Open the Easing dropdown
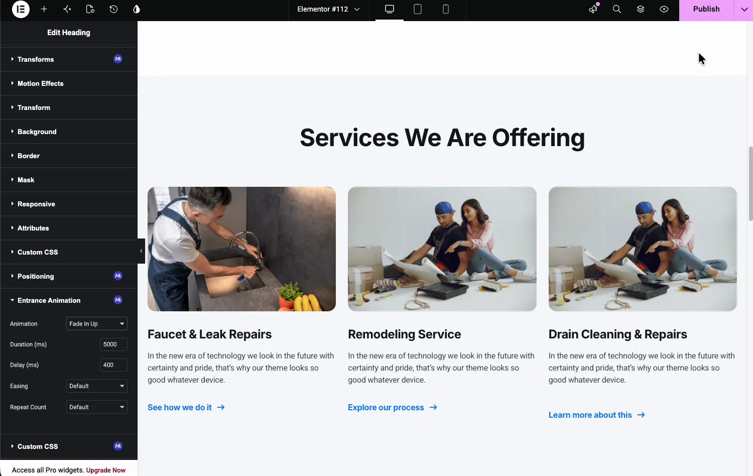This screenshot has width=753, height=476. [96, 386]
